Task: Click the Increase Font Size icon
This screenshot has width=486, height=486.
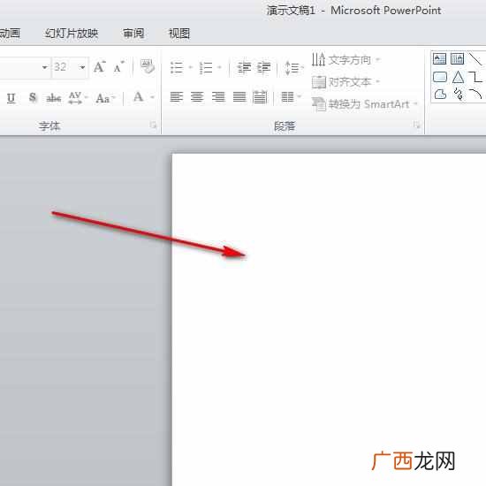Action: click(x=100, y=67)
